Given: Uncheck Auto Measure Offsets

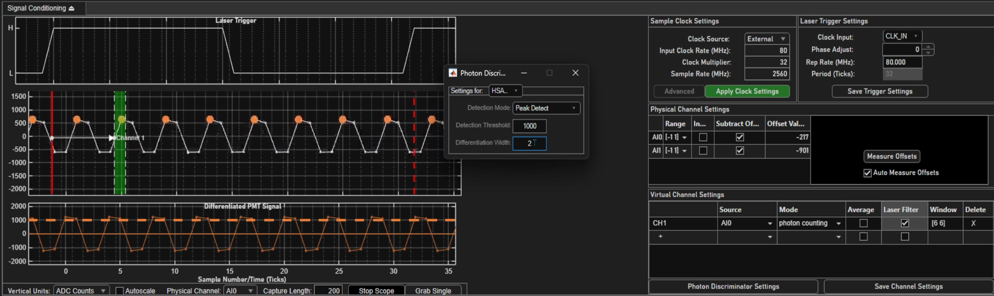Looking at the screenshot, I should click(x=867, y=173).
